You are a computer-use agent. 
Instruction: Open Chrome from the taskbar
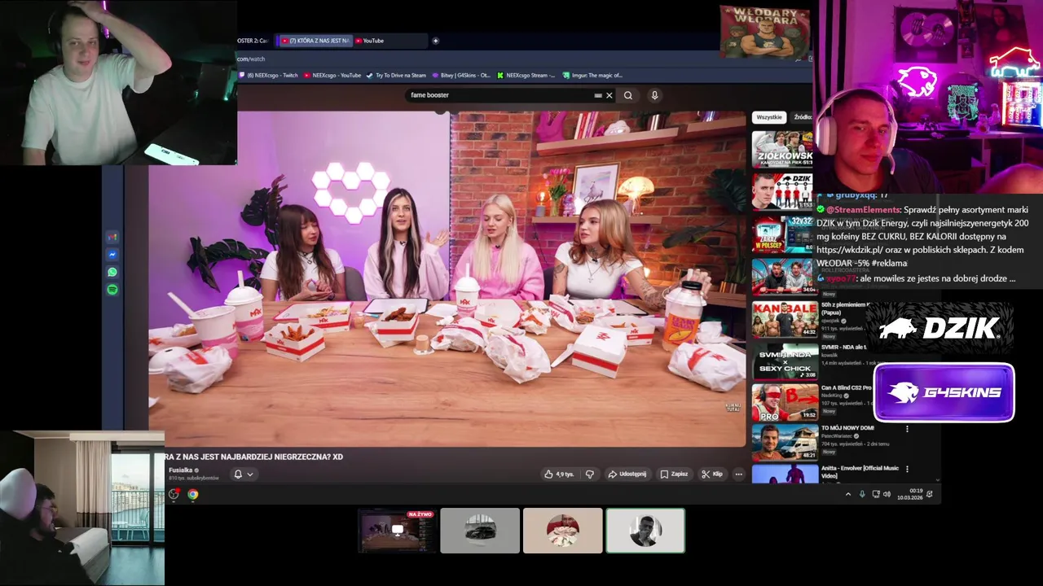[192, 494]
